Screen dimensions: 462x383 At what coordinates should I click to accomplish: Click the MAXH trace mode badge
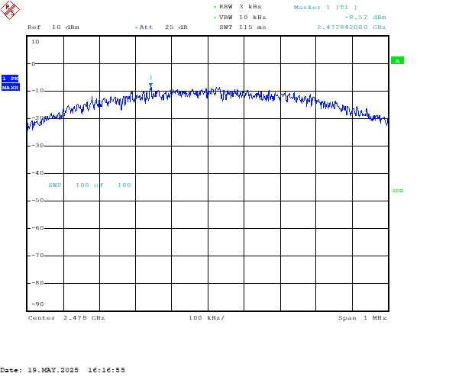pos(10,88)
